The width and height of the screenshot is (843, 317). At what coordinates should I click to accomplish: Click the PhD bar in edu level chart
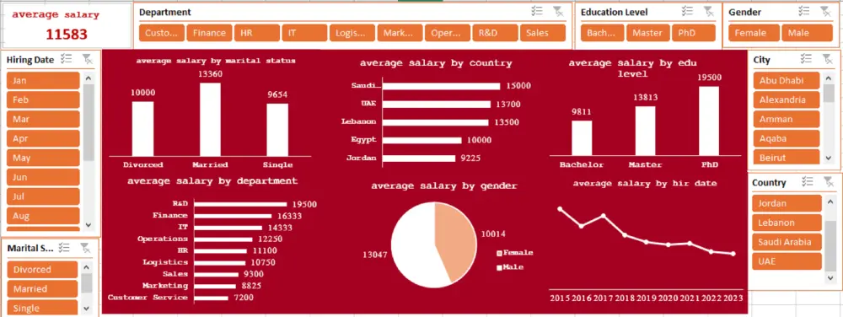click(709, 121)
